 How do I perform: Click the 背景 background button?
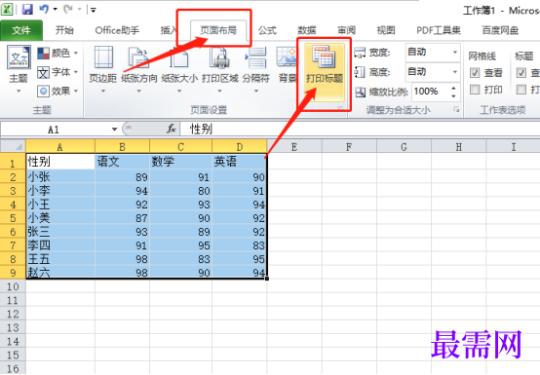click(287, 65)
